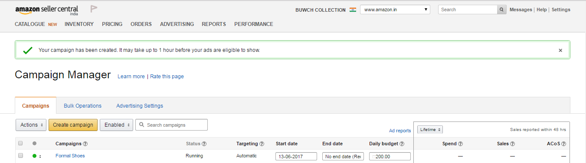Expand the Actions dropdown
The width and height of the screenshot is (586, 163).
coord(31,125)
